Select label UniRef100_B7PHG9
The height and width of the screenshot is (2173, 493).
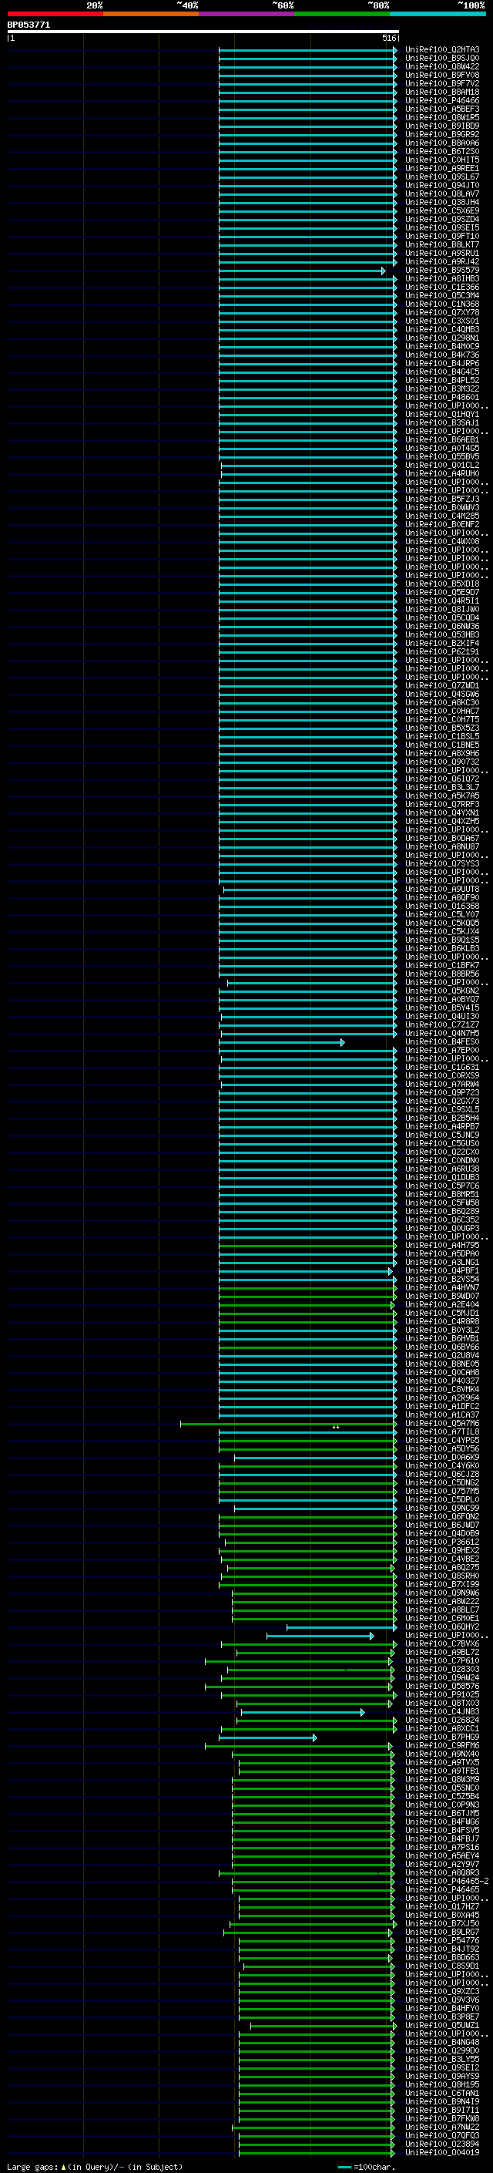(442, 1737)
